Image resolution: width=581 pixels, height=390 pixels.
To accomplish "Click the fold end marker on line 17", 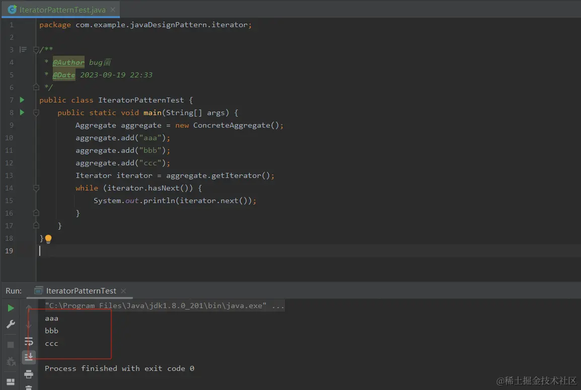I will tap(36, 226).
